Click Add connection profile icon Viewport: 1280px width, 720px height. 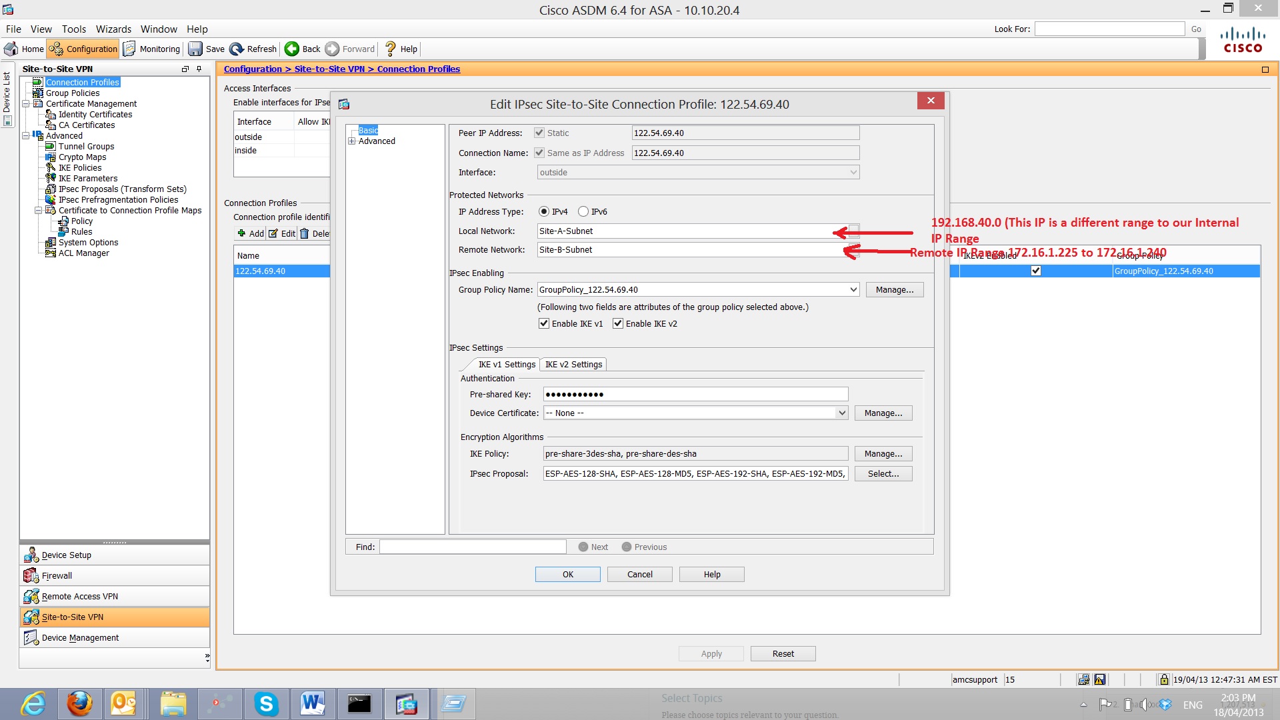click(x=241, y=233)
